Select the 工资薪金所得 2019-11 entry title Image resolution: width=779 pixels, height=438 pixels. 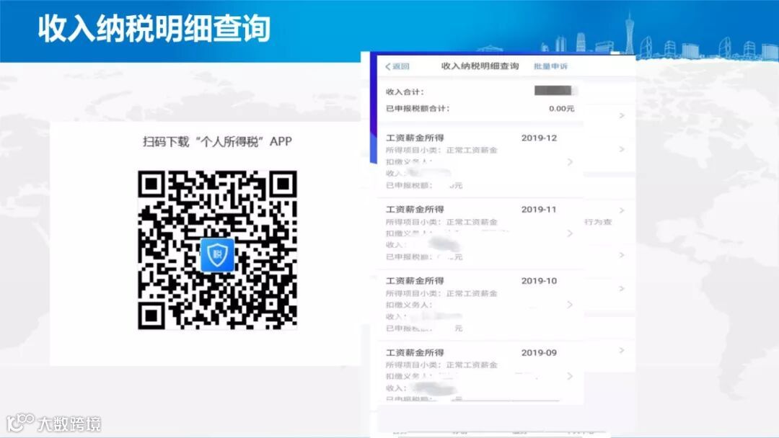pyautogui.click(x=415, y=210)
